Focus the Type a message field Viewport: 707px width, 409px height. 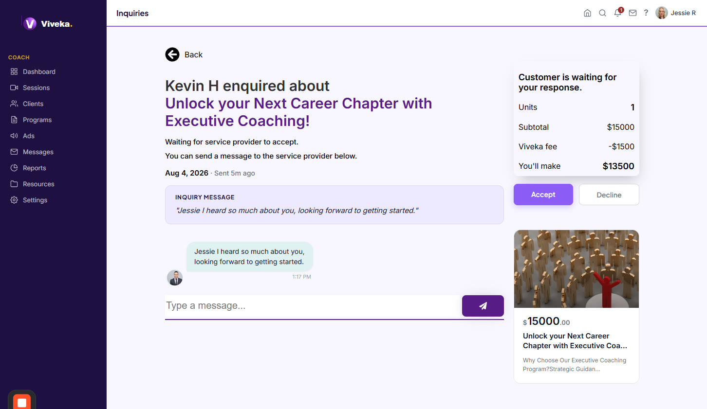tap(313, 306)
